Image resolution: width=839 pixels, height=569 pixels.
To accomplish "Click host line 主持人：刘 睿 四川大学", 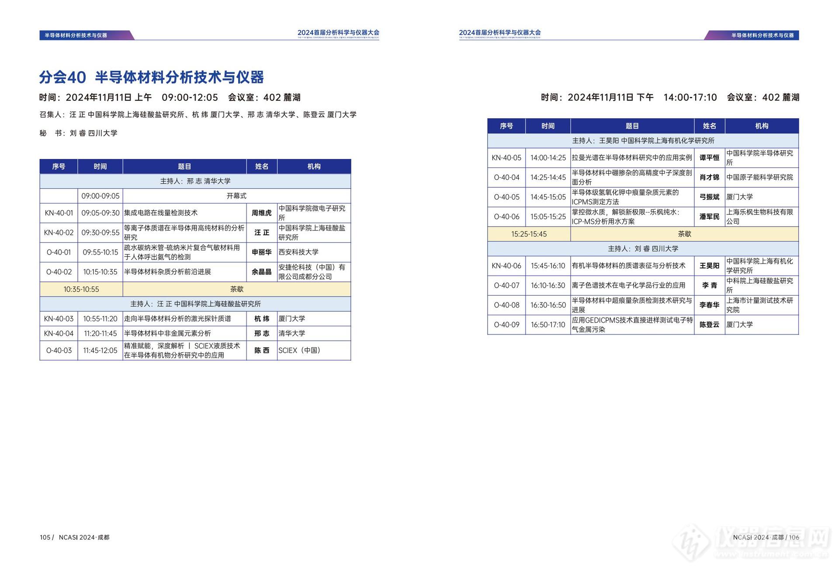I will click(643, 248).
